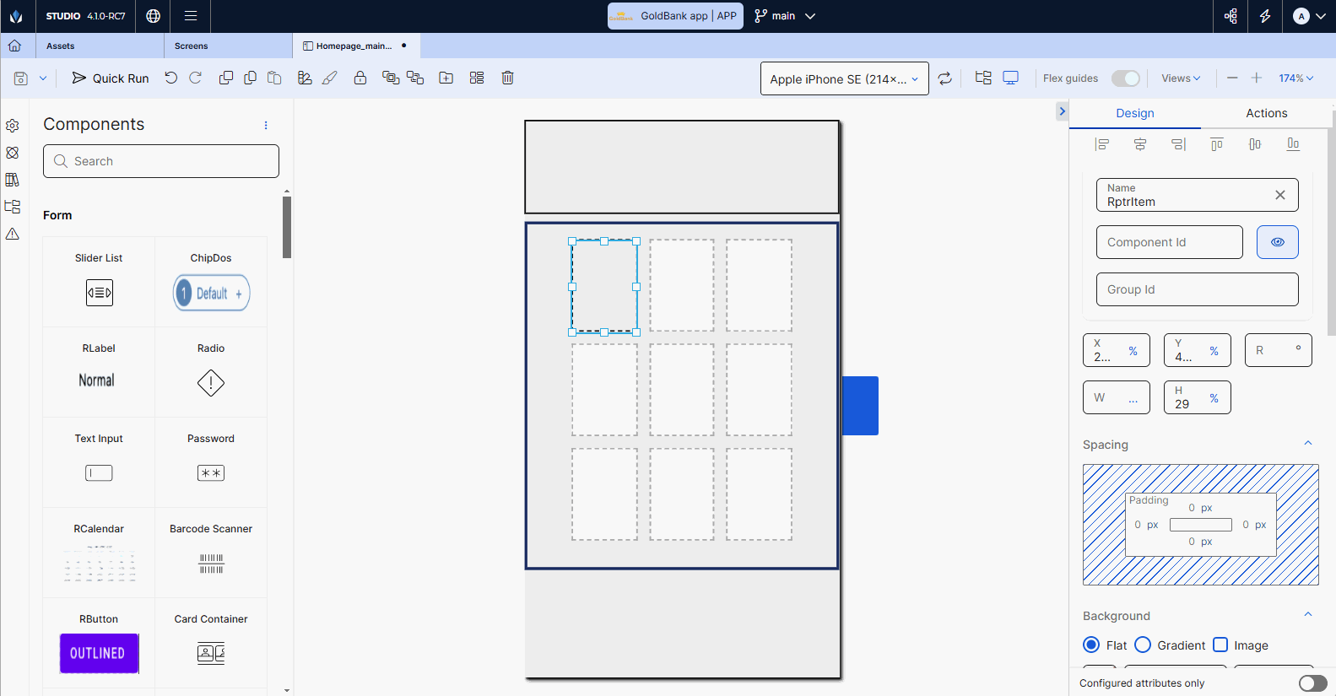Screen dimensions: 1336x696
Task: Click the paint brush style icon
Action: click(330, 78)
